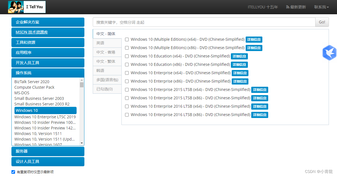
Task: Click the OS list scrollbar thumb
Action: 82,85
